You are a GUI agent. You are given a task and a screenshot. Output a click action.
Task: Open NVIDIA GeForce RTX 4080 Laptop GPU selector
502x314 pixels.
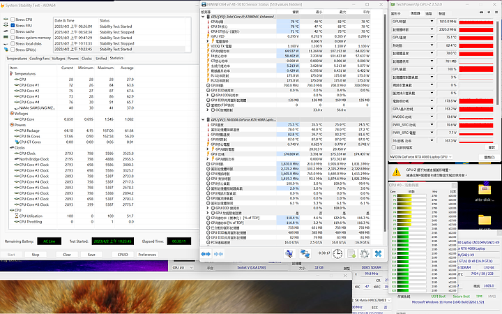(x=421, y=157)
